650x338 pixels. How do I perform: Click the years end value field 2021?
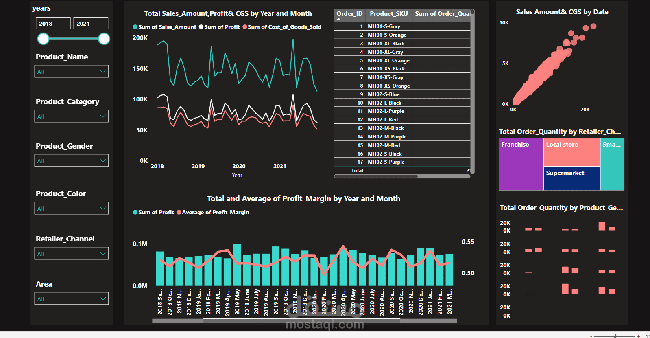click(x=91, y=23)
